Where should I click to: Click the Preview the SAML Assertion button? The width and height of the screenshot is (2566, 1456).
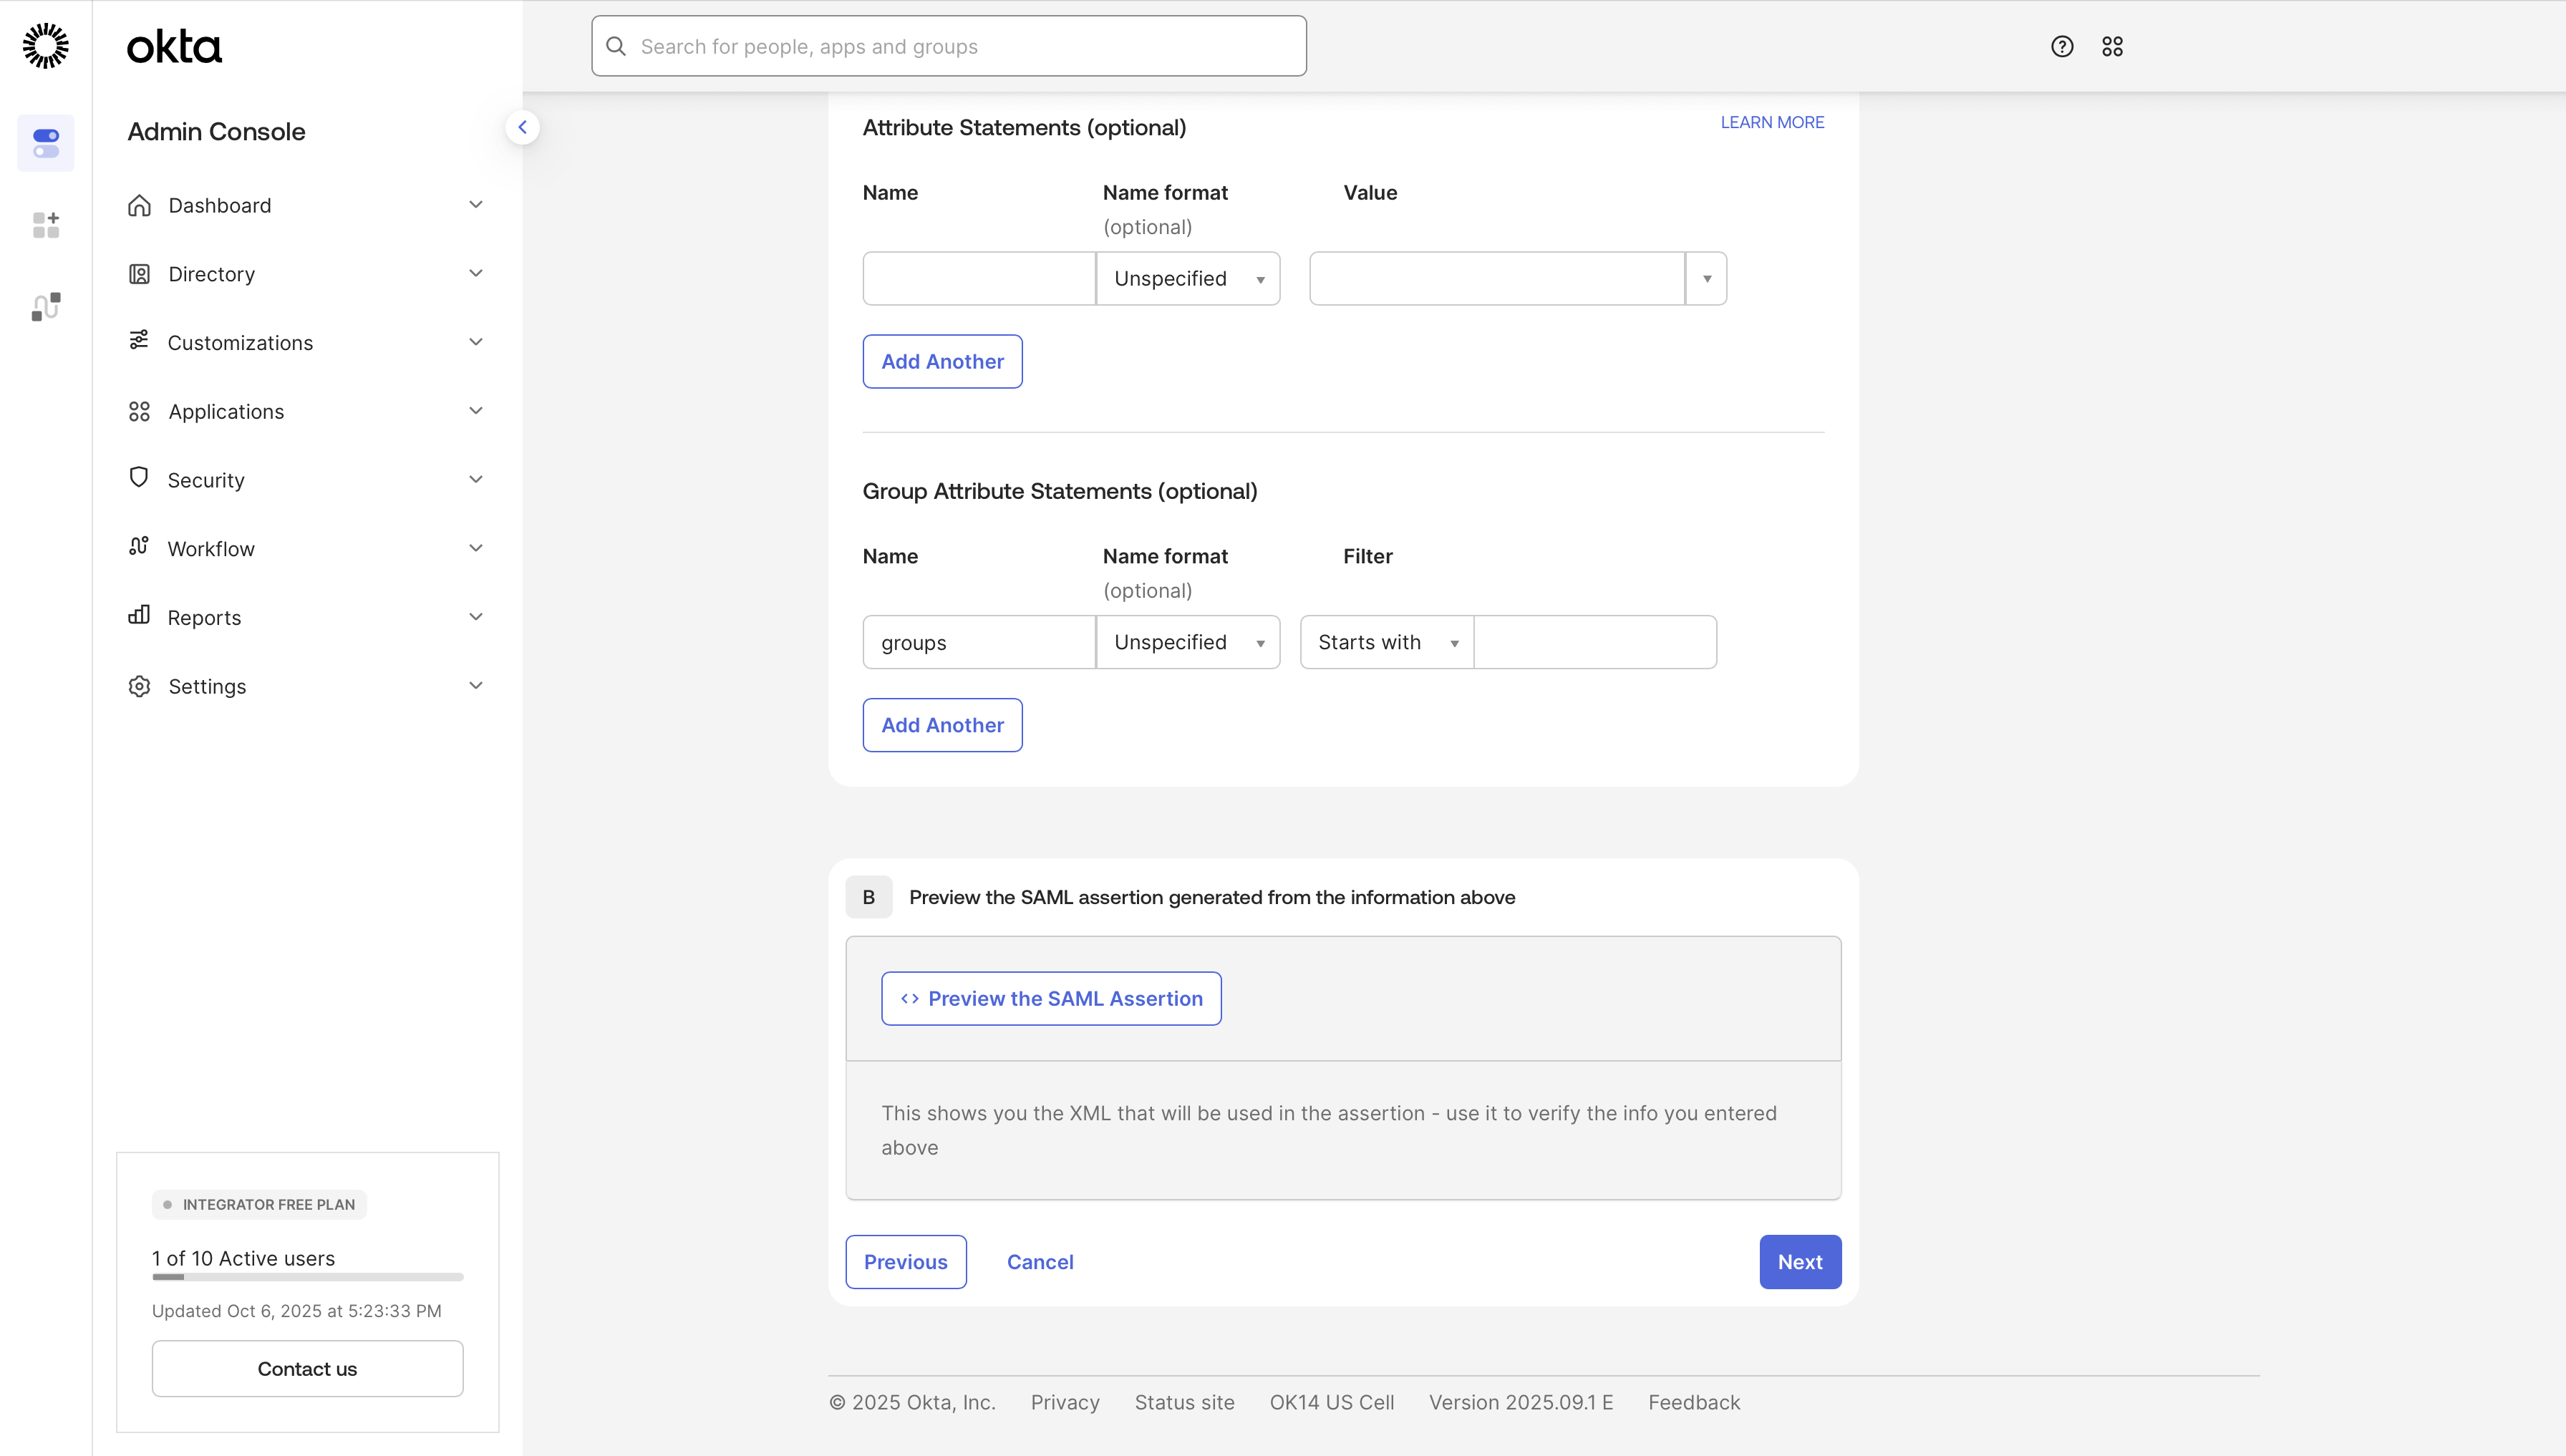[1051, 997]
